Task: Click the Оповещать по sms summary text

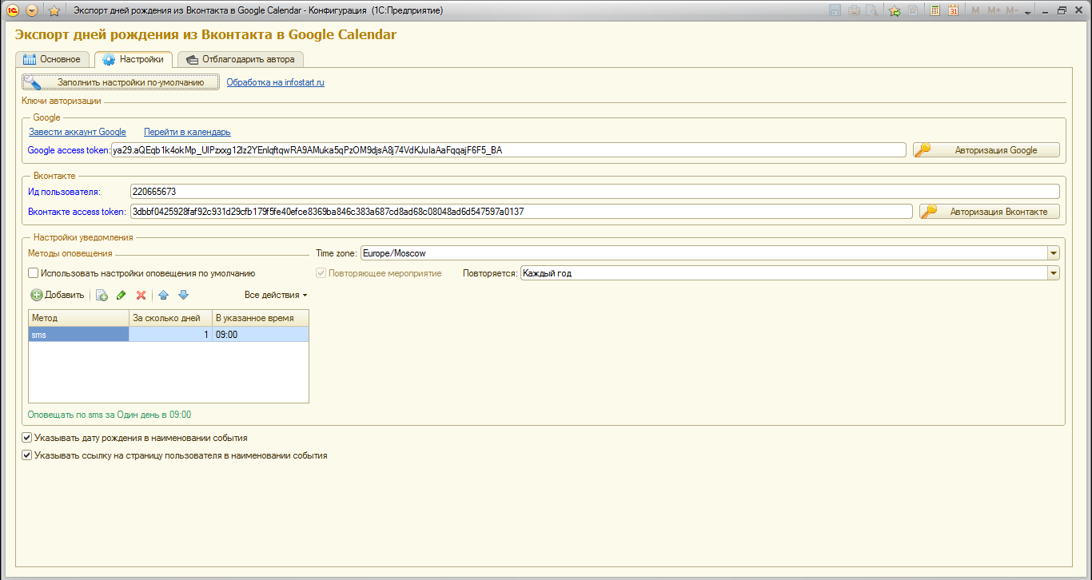Action: tap(110, 415)
